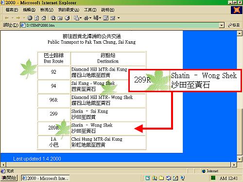Open the 工具(T) Tools menu
Screen dimensions: 243x182
coord(90,10)
